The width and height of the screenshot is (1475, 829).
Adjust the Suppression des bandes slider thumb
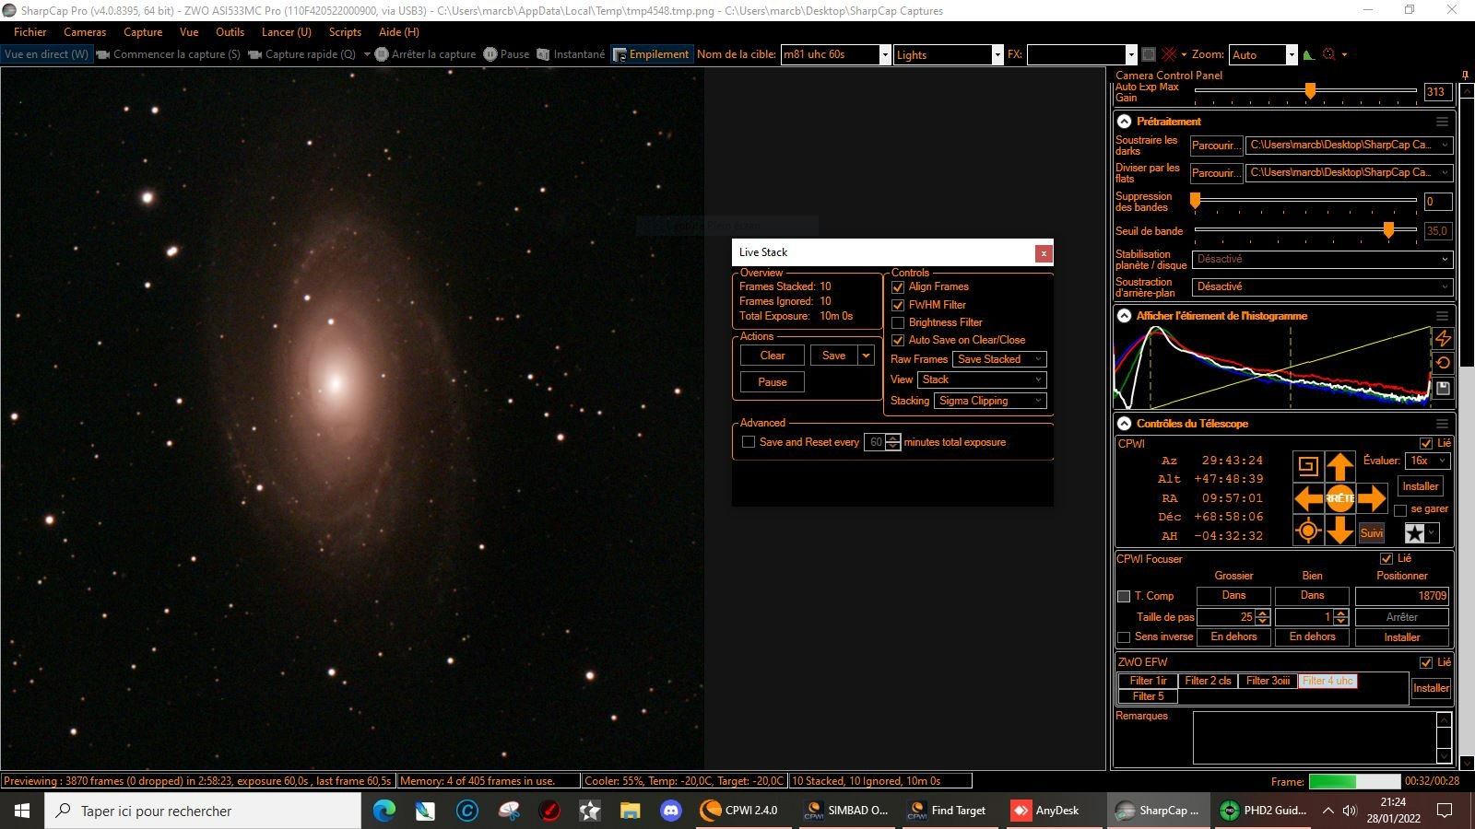click(1196, 200)
